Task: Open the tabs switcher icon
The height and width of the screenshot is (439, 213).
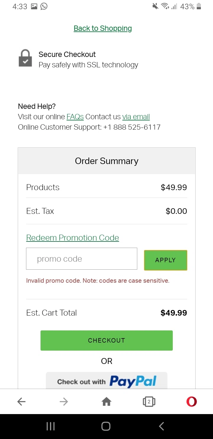Action: 149,402
